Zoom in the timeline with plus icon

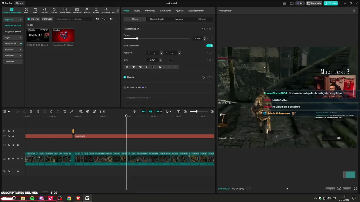coord(212,112)
